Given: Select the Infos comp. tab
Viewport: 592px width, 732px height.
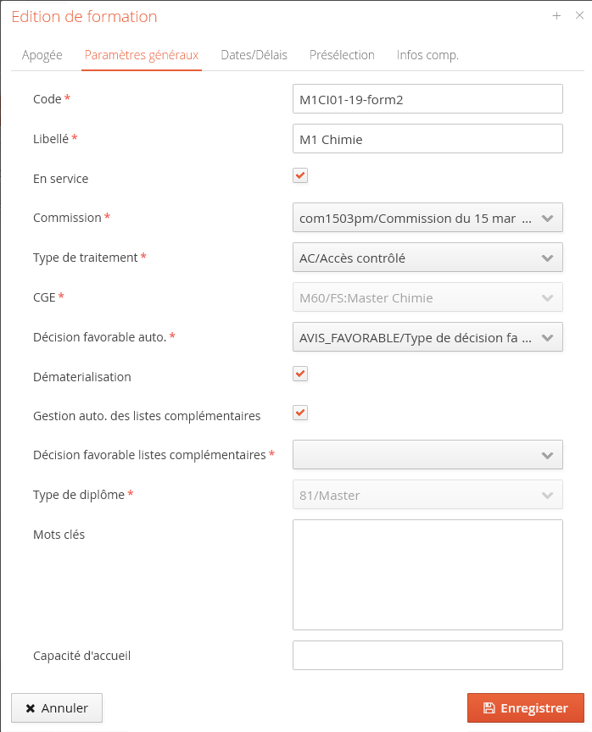Looking at the screenshot, I should click(x=427, y=55).
